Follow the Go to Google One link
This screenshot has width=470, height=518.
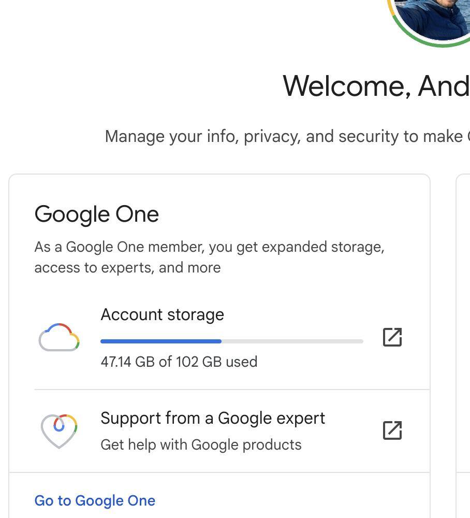tap(95, 500)
